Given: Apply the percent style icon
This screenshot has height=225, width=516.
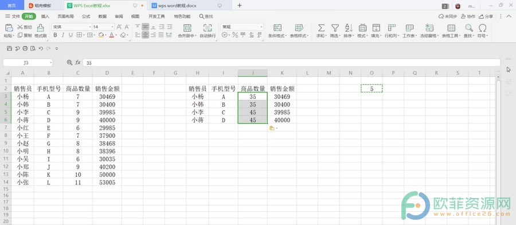Looking at the screenshot, I should [x=235, y=35].
